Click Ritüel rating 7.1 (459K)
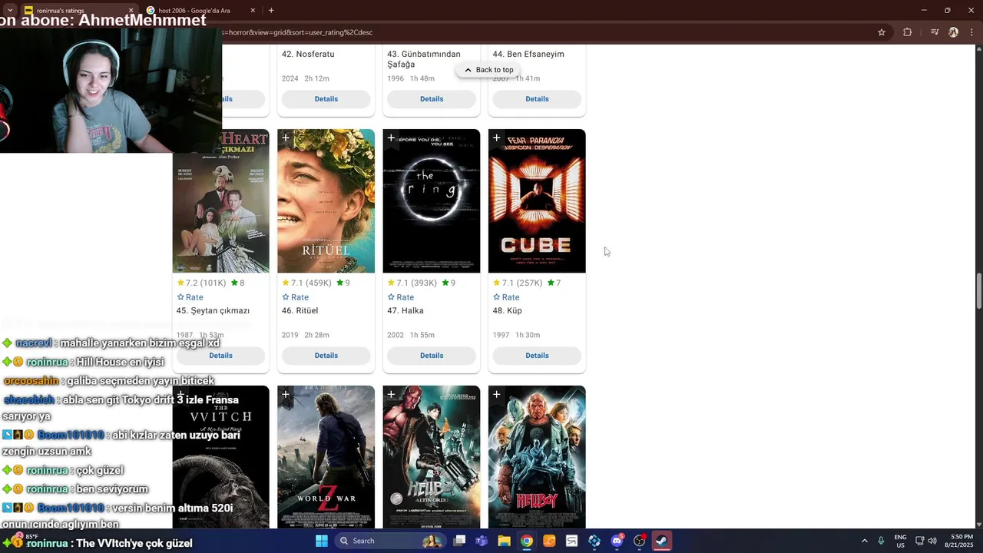Image resolution: width=983 pixels, height=553 pixels. [307, 283]
